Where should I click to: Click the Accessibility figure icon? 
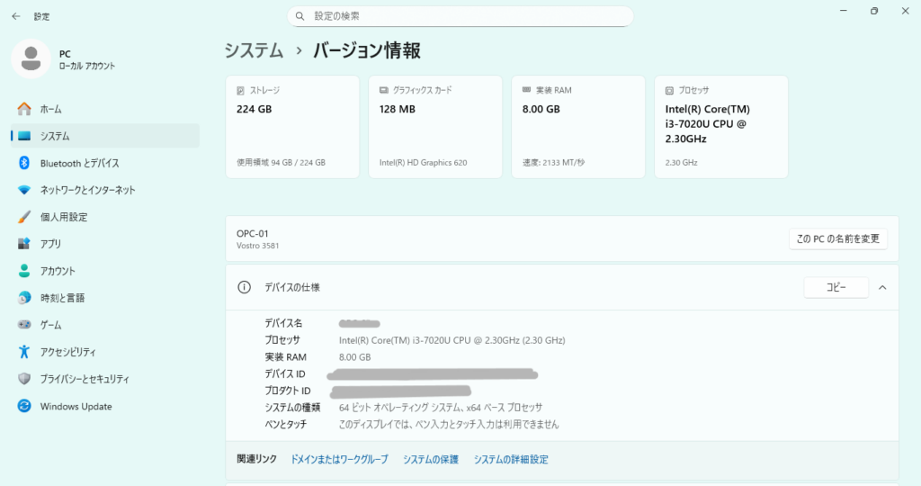(x=24, y=352)
